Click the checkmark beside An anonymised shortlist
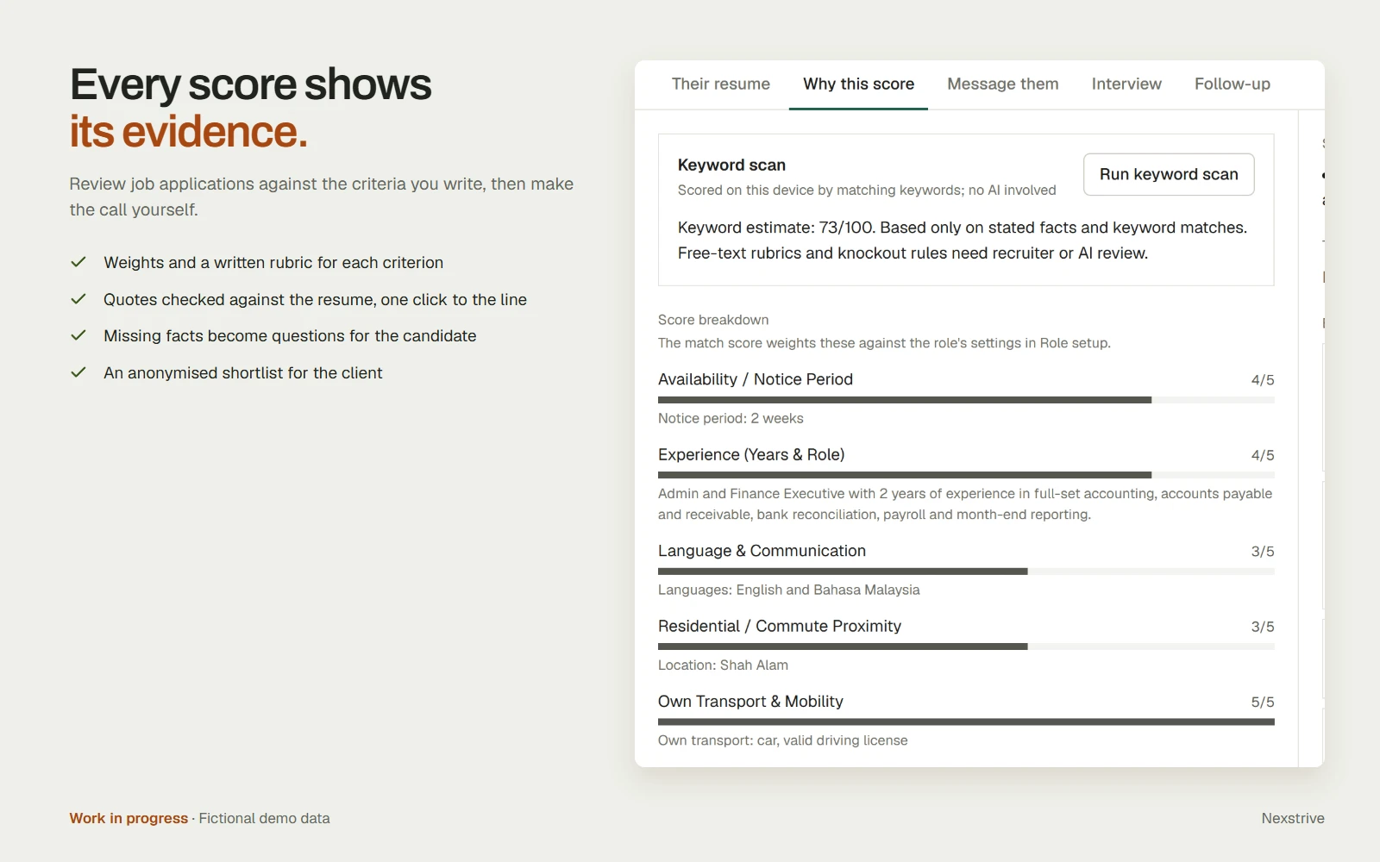 78,372
